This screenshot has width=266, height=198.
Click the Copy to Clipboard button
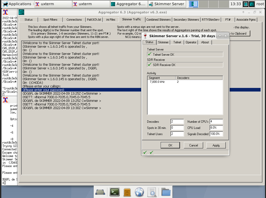[239, 34]
